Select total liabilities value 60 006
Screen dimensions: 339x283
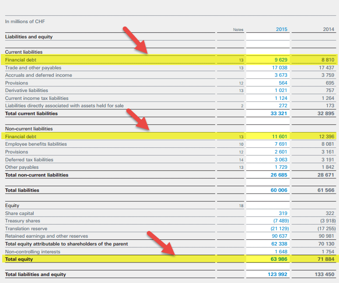pos(279,190)
